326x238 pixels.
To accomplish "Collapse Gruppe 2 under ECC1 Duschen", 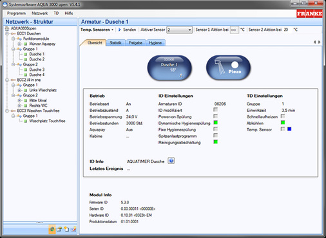I will (13, 64).
